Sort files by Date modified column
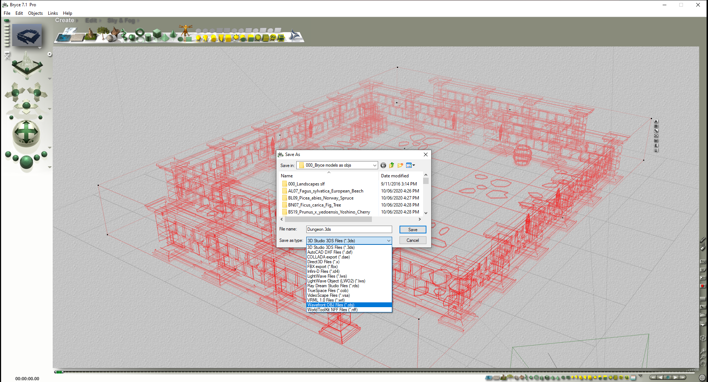Screen dimensions: 708x382 401,176
